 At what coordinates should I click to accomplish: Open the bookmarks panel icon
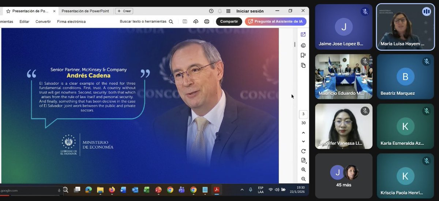point(303,55)
